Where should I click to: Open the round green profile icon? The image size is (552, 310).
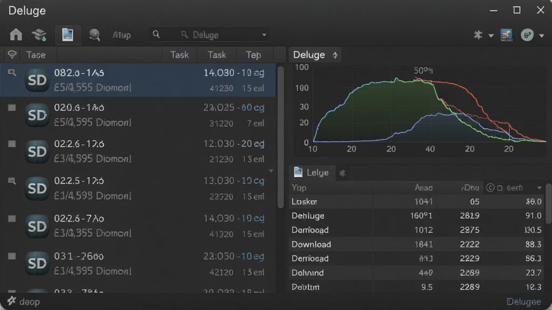(x=527, y=35)
